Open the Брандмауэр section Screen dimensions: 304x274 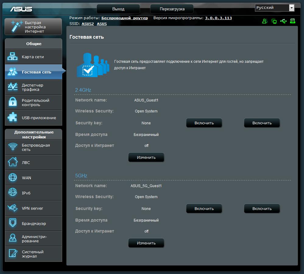coord(33,223)
